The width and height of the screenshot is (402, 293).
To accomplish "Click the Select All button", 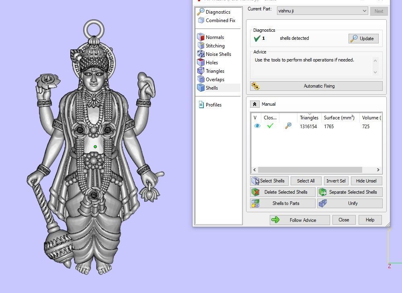I will pos(306,181).
